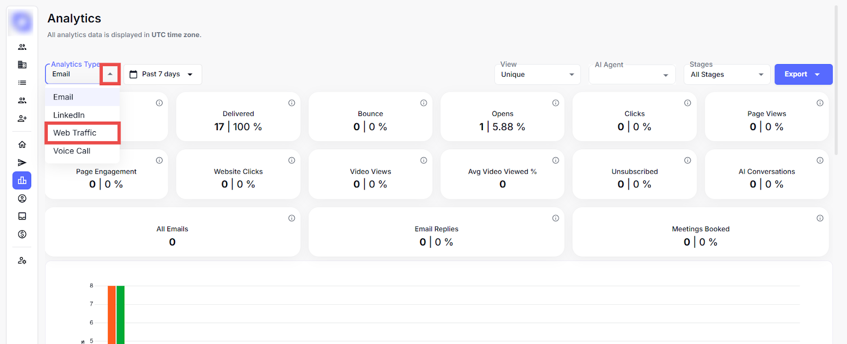The height and width of the screenshot is (344, 847).
Task: Open the Past 7 days date dropdown
Action: point(163,74)
